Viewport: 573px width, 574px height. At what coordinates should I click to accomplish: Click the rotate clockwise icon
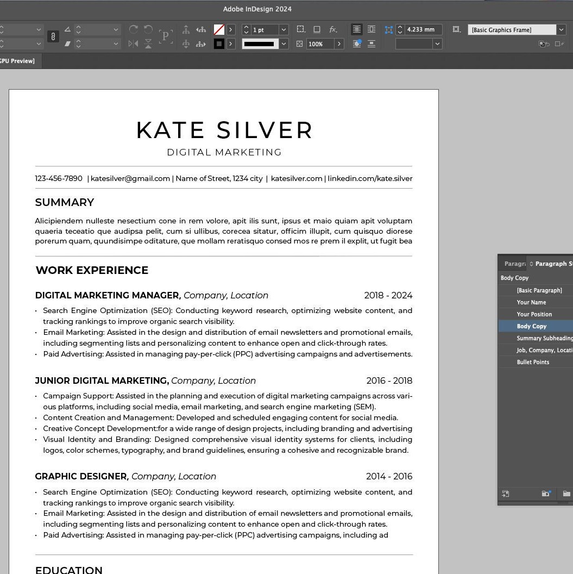134,29
